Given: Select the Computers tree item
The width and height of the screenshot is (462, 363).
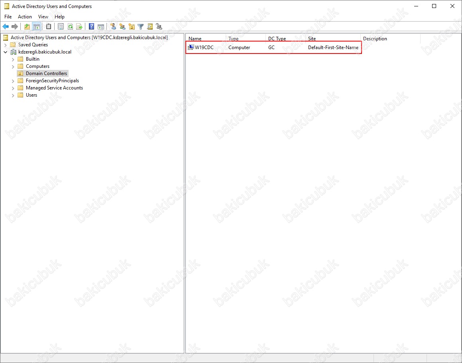Looking at the screenshot, I should pyautogui.click(x=37, y=66).
